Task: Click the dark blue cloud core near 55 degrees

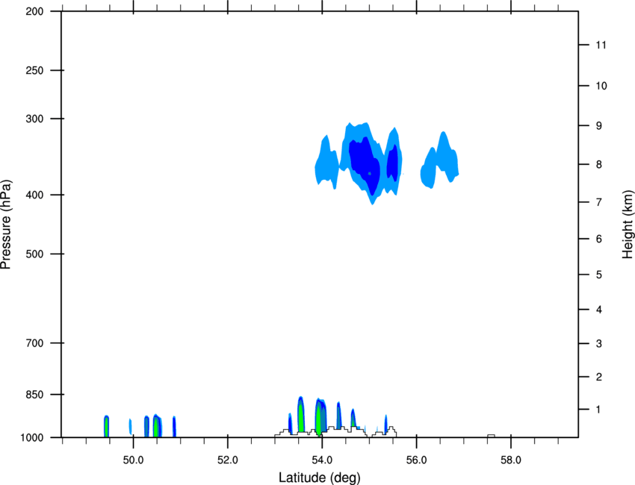Action: coord(365,164)
